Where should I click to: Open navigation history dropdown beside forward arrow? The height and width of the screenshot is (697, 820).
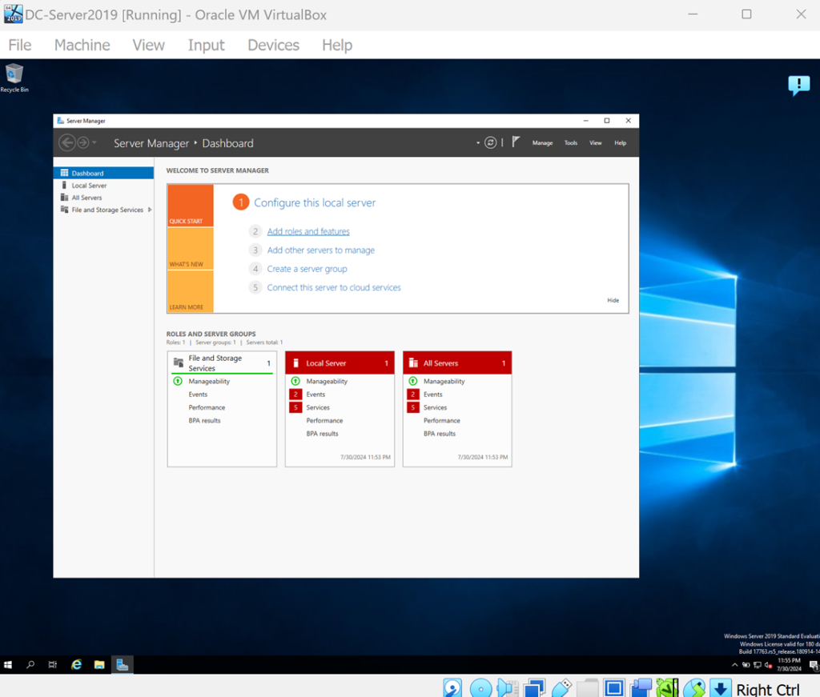[x=94, y=143]
